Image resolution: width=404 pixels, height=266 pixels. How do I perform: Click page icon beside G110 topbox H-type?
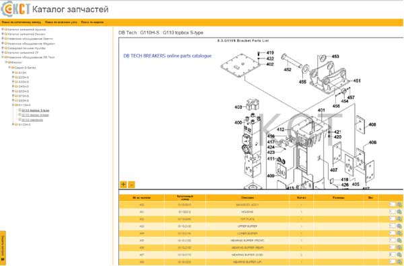20,115
